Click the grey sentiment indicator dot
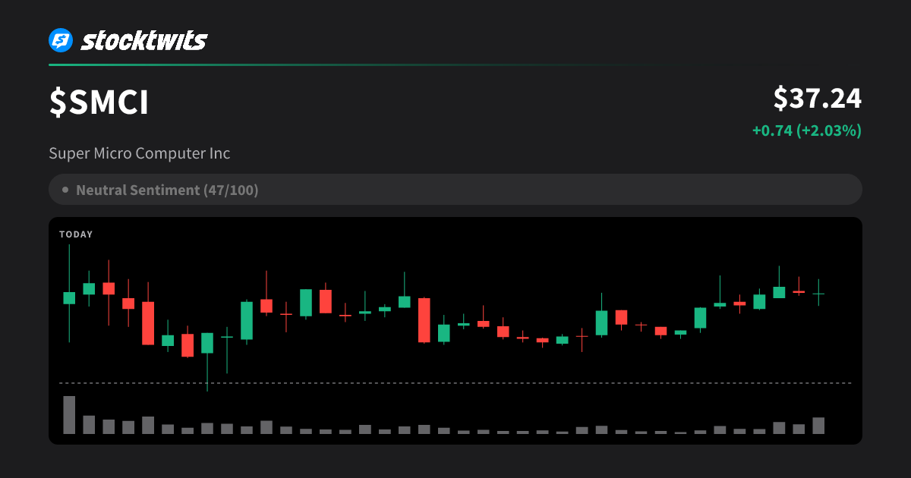This screenshot has height=478, width=911. coord(65,190)
